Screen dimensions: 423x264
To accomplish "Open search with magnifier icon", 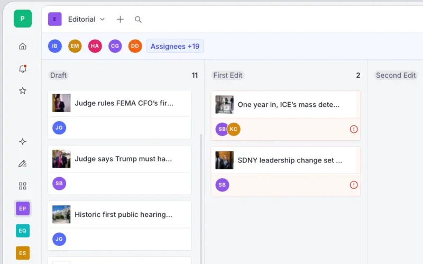I will click(138, 20).
